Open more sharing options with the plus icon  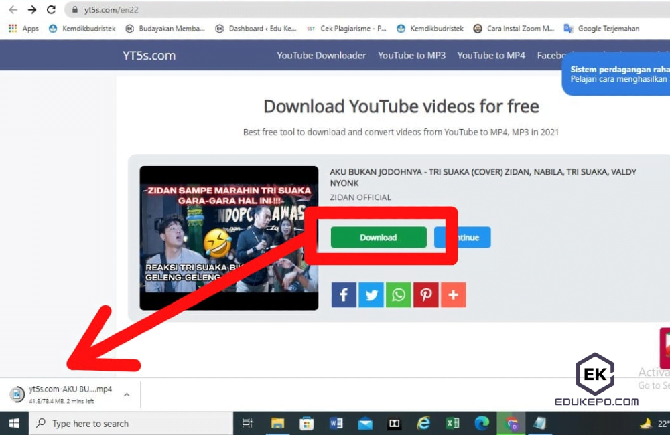(454, 294)
